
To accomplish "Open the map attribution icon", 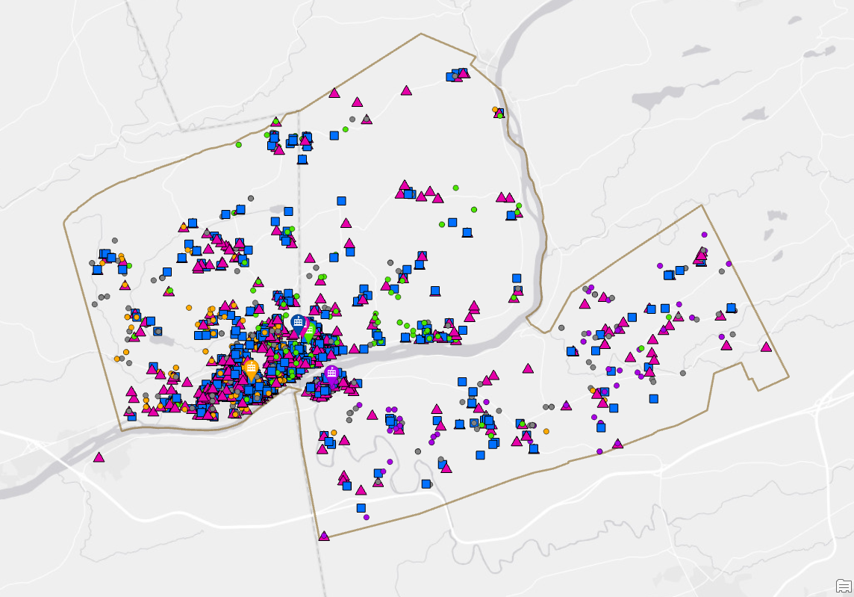I will [844, 586].
